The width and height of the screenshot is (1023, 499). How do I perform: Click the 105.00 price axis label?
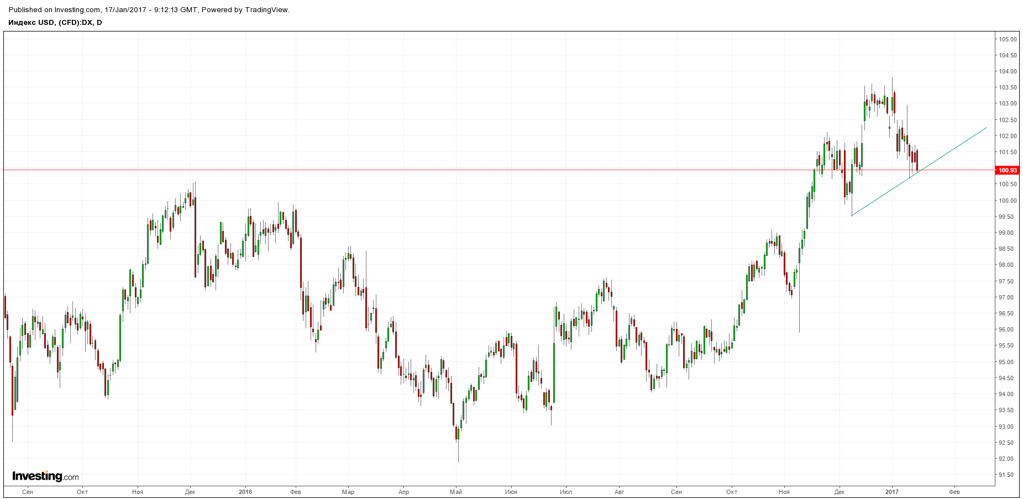(x=1008, y=39)
